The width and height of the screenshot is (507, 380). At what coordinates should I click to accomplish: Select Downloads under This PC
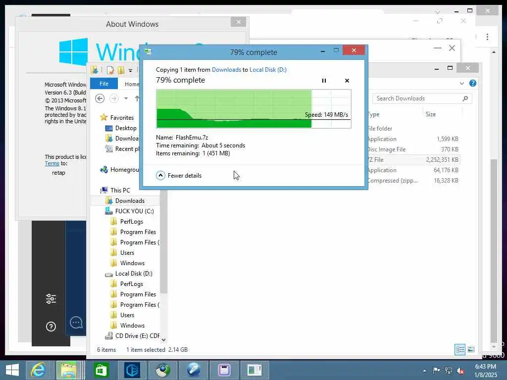click(x=125, y=201)
